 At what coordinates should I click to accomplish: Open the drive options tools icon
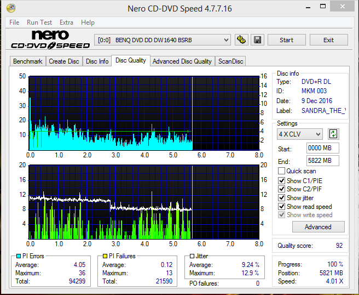241,40
